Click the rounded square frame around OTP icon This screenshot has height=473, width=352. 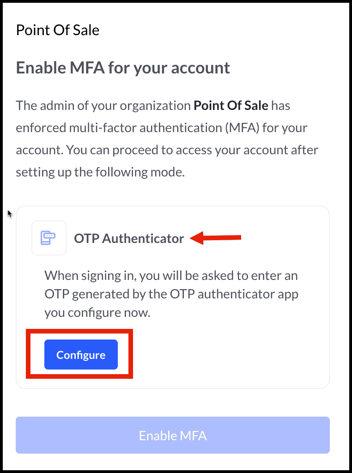click(x=49, y=238)
